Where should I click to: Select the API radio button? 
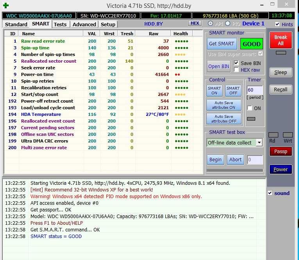[x=211, y=23]
